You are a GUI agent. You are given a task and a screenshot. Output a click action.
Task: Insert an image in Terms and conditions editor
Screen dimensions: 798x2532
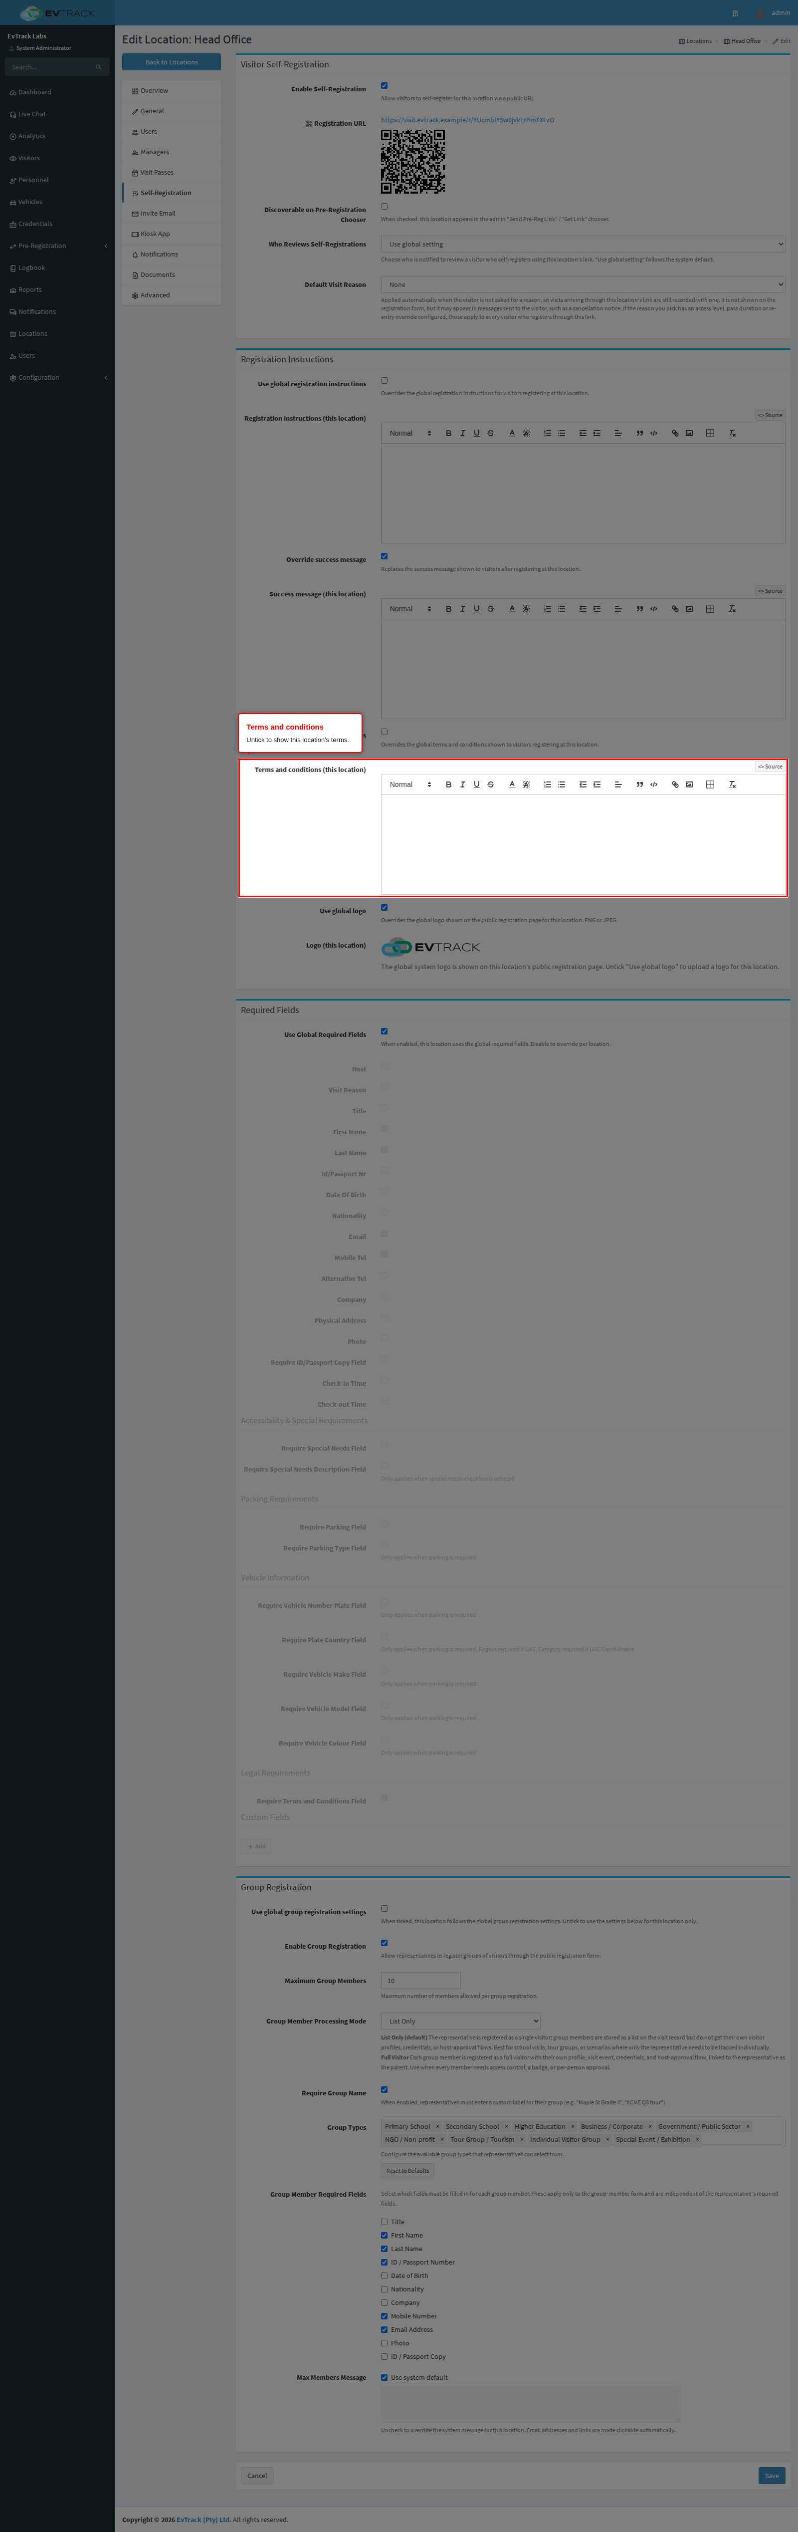(689, 784)
